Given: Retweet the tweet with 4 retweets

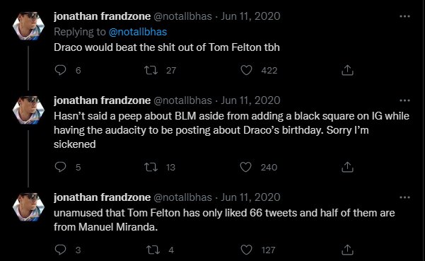Looking at the screenshot, I should 153,250.
